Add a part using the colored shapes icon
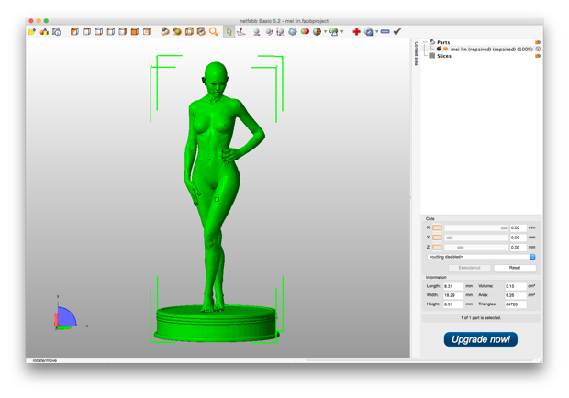Screen dimensions: 569x398 [44, 32]
